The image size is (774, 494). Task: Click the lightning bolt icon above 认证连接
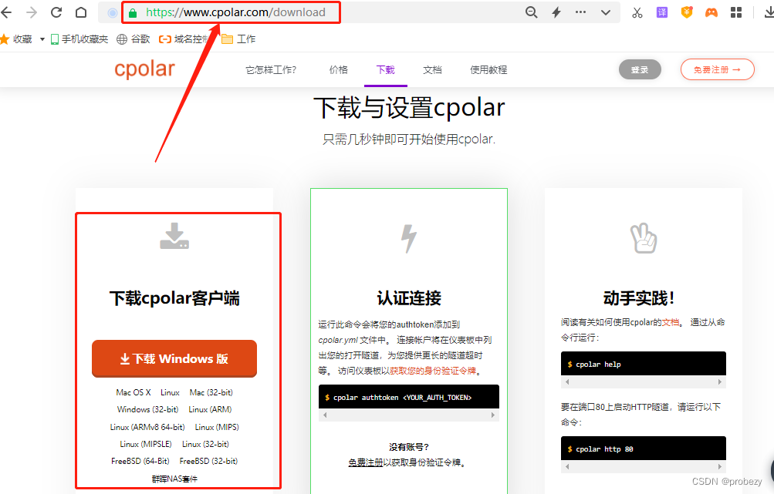point(409,239)
